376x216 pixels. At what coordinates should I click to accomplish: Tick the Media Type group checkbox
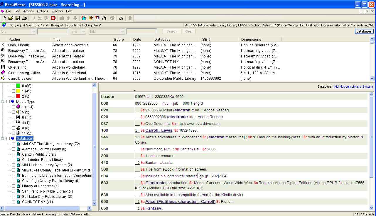pyautogui.click(x=8, y=101)
